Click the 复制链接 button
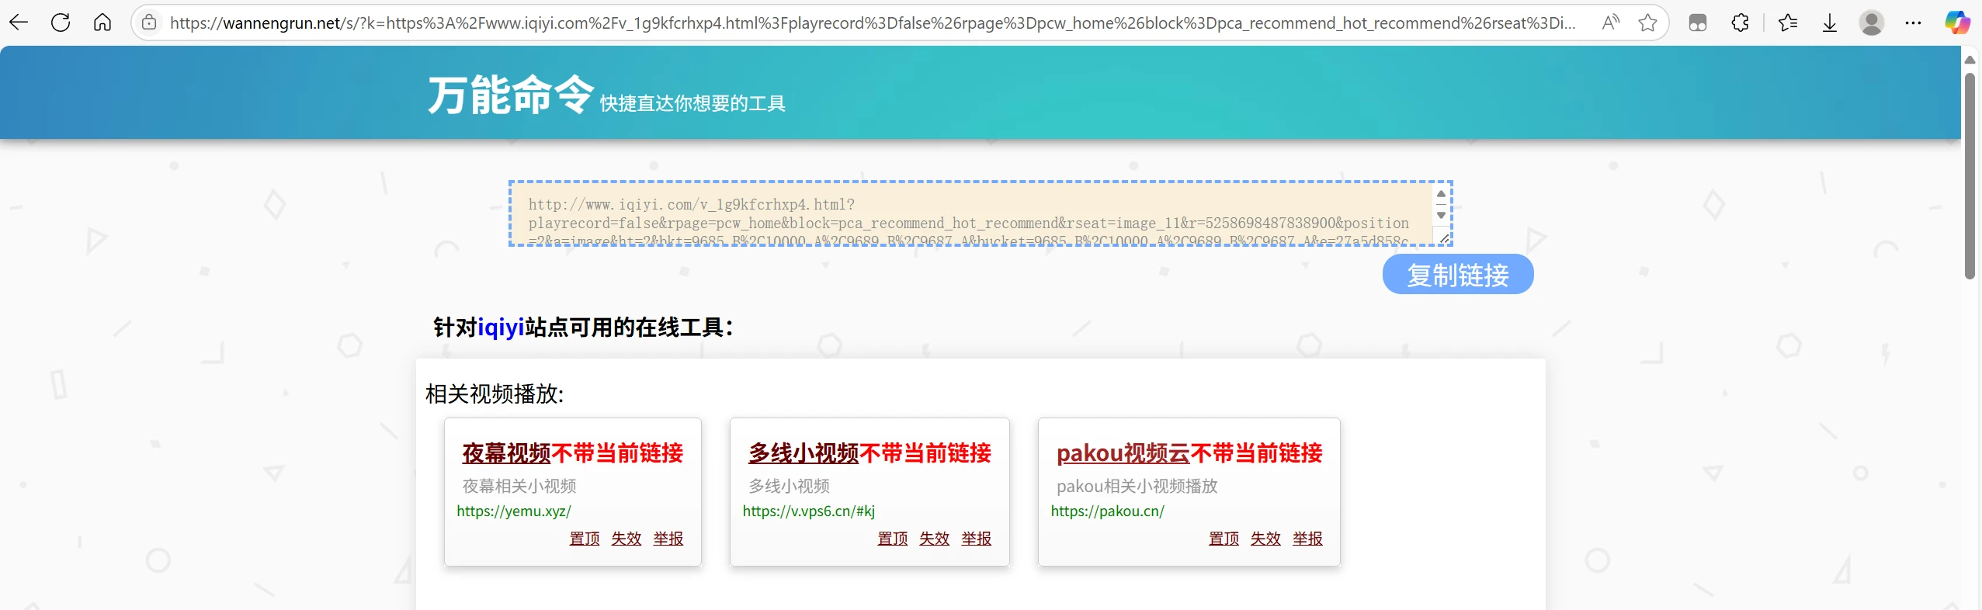The height and width of the screenshot is (610, 1982). coord(1458,275)
